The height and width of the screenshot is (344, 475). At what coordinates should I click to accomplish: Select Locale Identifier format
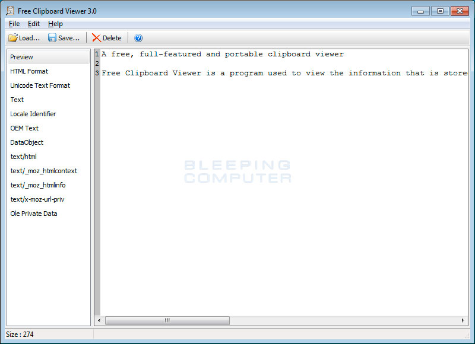click(x=33, y=114)
